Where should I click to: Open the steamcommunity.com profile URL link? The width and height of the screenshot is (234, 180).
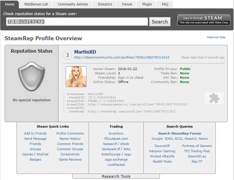tap(122, 57)
